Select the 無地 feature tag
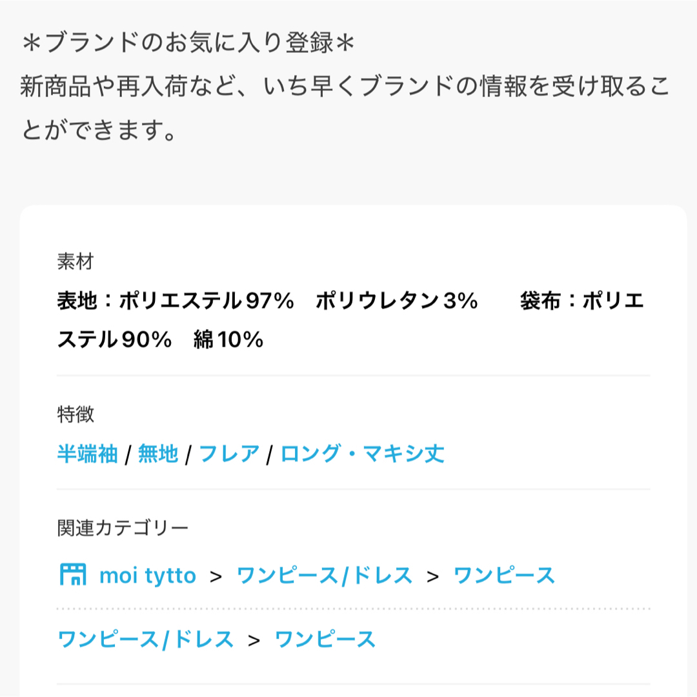This screenshot has height=697, width=697. pos(158,454)
